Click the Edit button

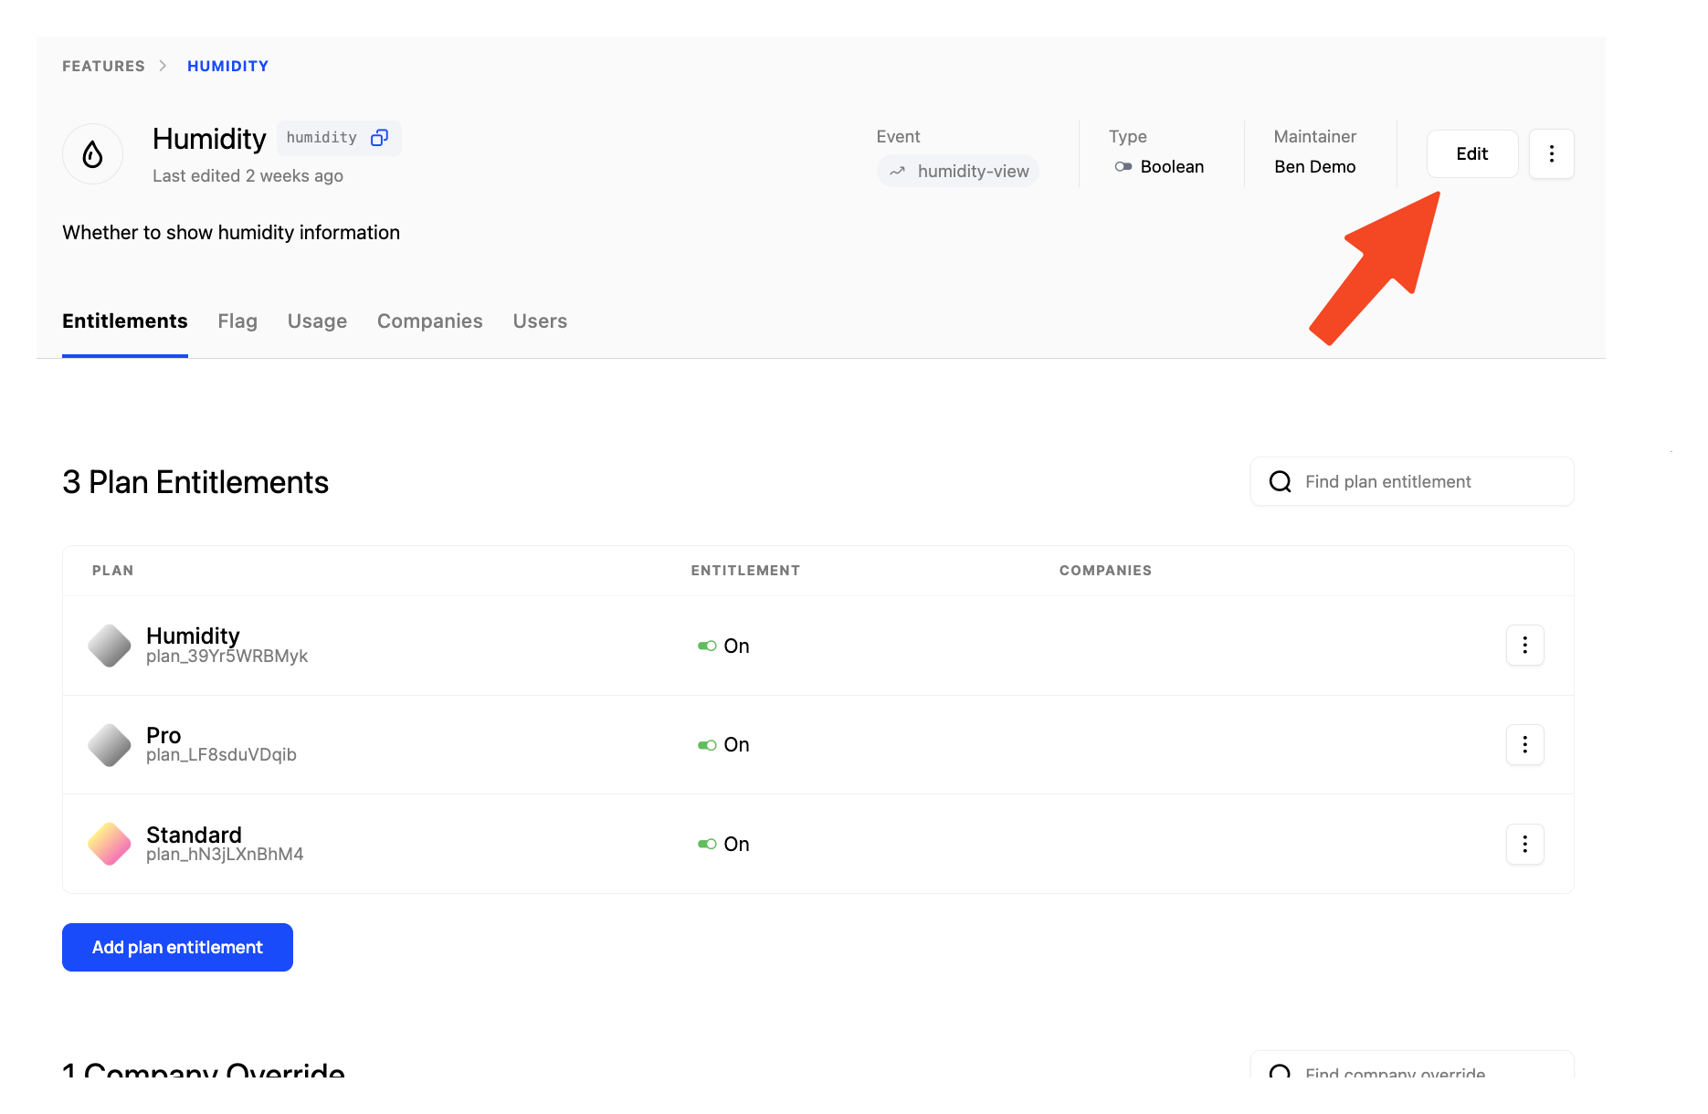pos(1471,153)
